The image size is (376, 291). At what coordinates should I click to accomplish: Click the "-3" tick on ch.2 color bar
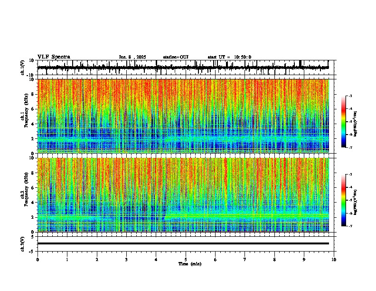350,175
